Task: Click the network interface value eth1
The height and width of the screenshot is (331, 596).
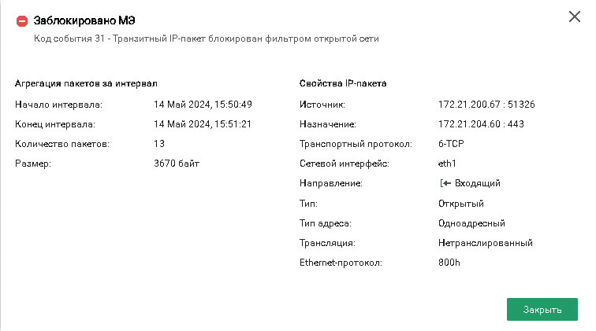Action: [447, 164]
